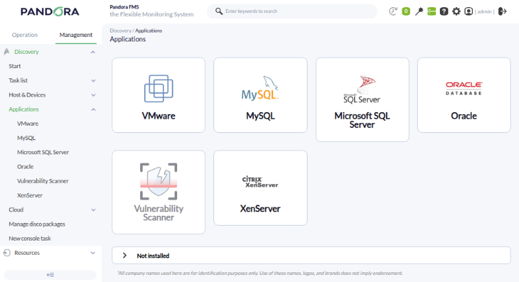Image resolution: width=519 pixels, height=282 pixels.
Task: Click the tools wrench icon in header
Action: click(418, 11)
